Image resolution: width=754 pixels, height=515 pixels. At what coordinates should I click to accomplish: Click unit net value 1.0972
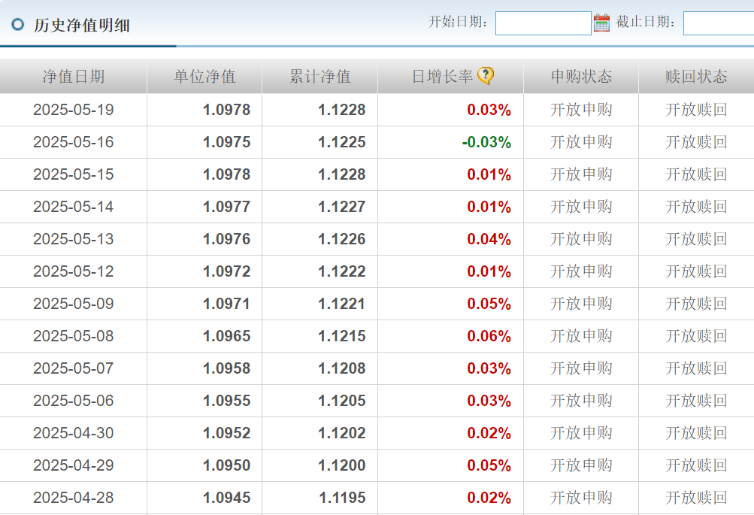(226, 271)
